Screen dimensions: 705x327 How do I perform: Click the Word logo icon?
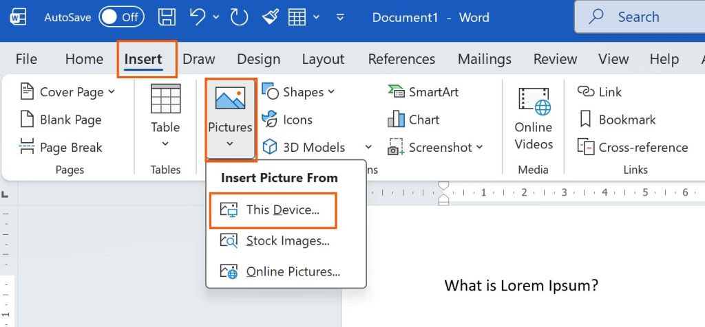tap(18, 17)
